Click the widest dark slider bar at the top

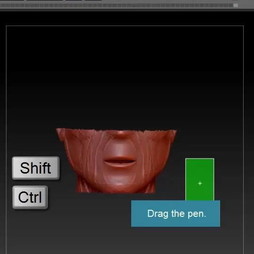tap(45, 0)
